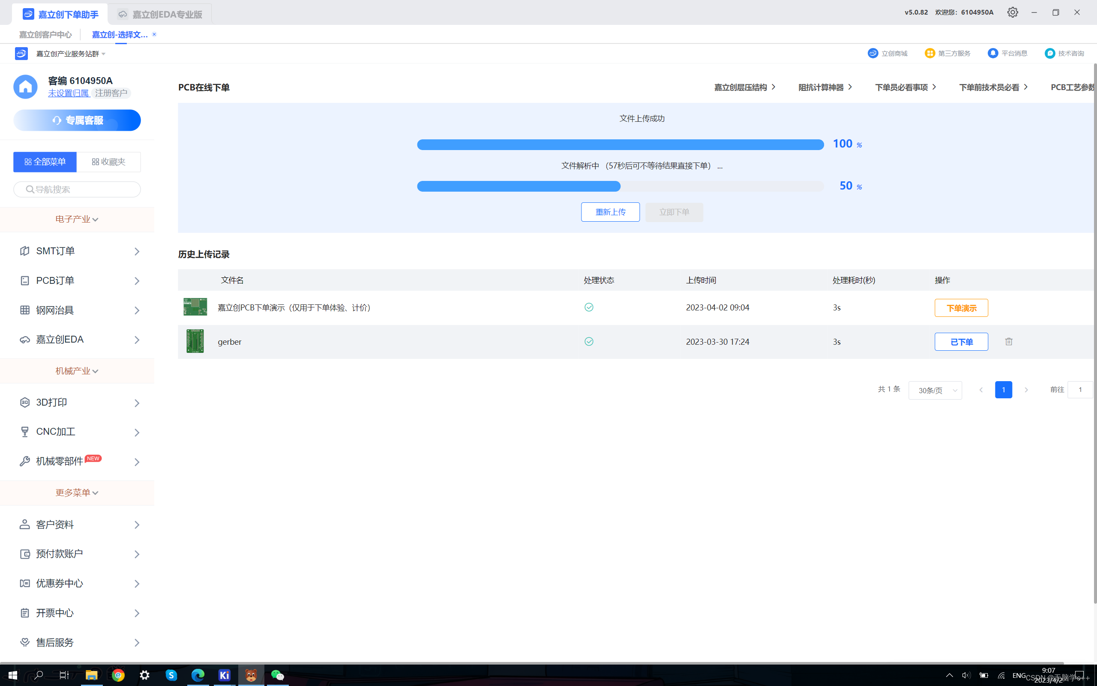This screenshot has width=1097, height=686.
Task: Click the right vertical scrollbar
Action: (1095, 334)
